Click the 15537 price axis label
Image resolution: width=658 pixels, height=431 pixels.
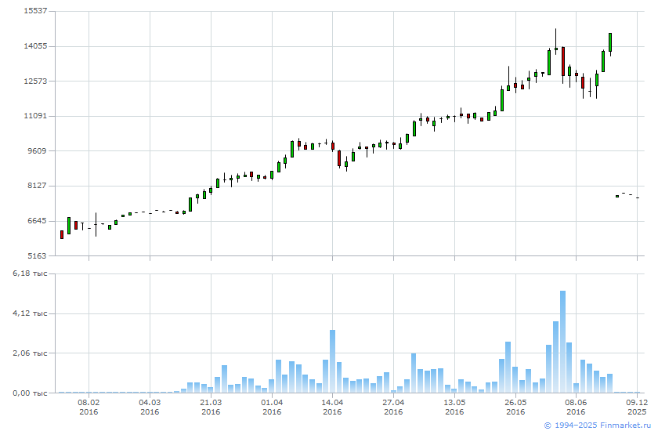pos(35,11)
